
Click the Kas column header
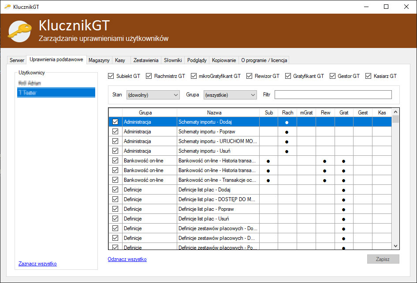point(382,113)
